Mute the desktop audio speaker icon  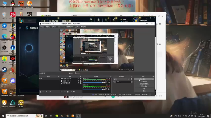[106, 89]
